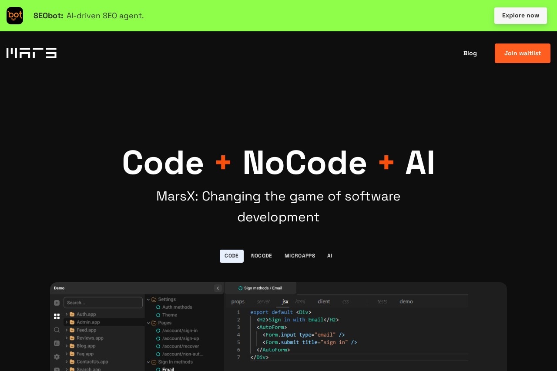Select the MICROAPPS tab
Image resolution: width=557 pixels, height=371 pixels.
tap(300, 256)
